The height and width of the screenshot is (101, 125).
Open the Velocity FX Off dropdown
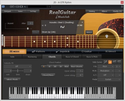click(18, 66)
